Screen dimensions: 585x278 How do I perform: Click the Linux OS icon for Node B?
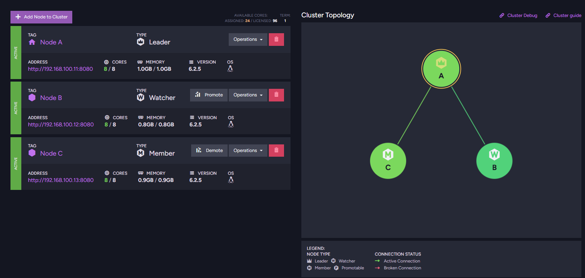click(231, 125)
